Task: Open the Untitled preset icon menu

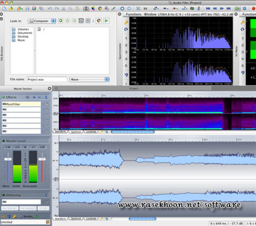Action: (x=48, y=222)
